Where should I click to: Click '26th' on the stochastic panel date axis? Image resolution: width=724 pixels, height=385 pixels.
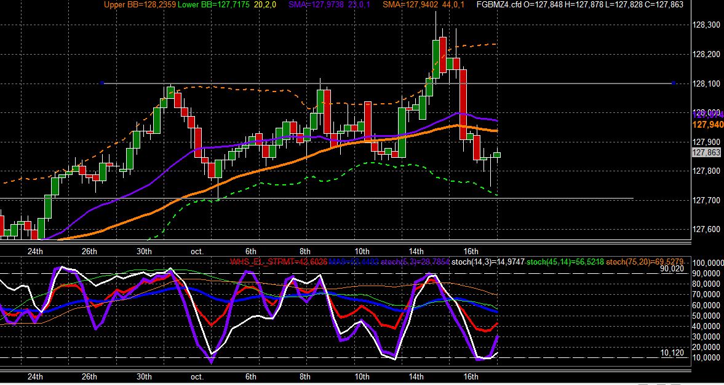pos(89,376)
